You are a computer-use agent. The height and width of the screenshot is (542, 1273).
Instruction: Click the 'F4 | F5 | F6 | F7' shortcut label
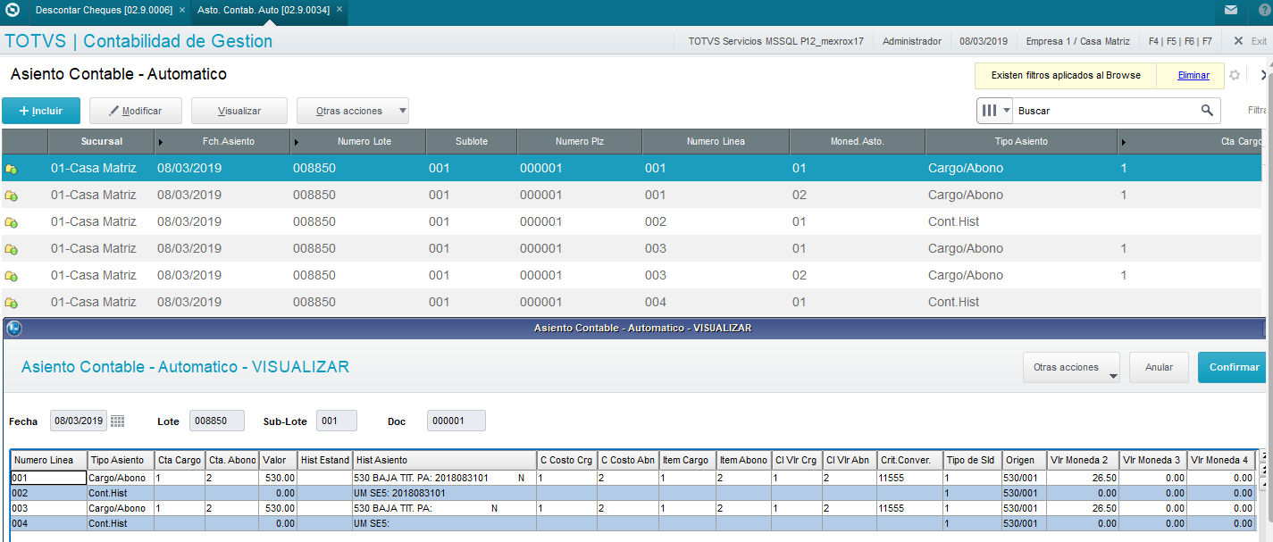pos(1181,41)
